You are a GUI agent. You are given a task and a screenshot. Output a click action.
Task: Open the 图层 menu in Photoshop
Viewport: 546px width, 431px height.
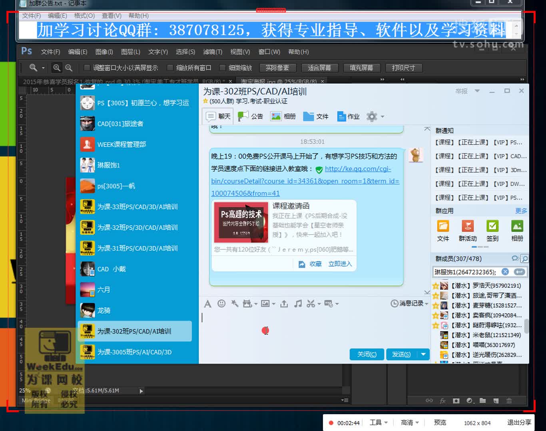(x=131, y=52)
